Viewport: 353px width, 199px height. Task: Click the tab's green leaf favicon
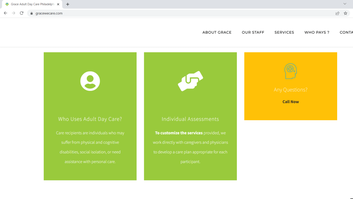7,4
